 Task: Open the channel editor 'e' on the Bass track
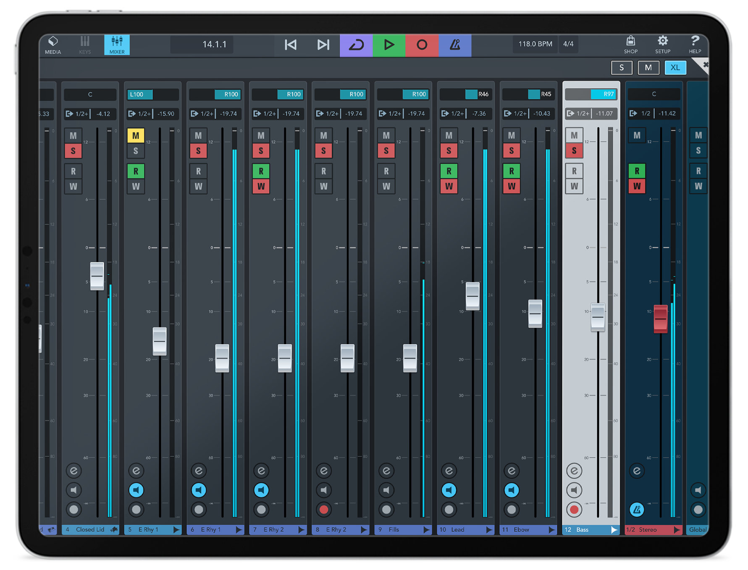tap(574, 471)
